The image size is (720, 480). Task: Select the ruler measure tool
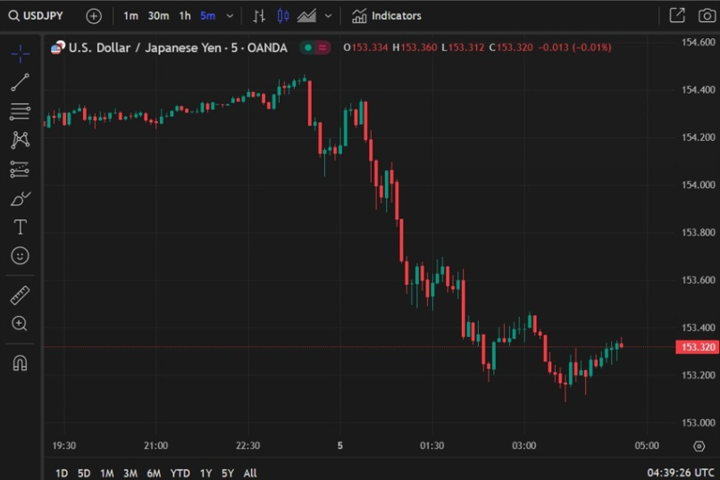[x=20, y=295]
